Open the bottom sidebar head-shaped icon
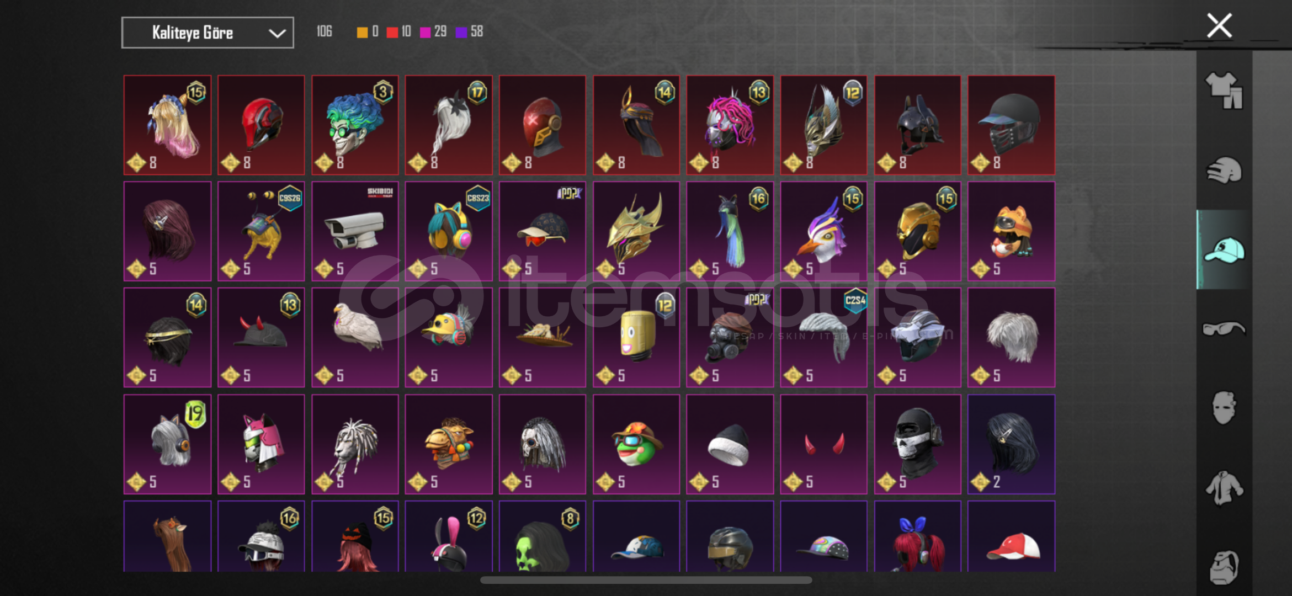Screen dimensions: 1292x596 click(x=1224, y=567)
